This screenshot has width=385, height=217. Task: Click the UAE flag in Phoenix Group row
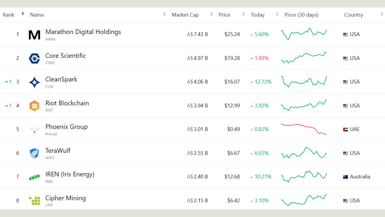pyautogui.click(x=346, y=130)
